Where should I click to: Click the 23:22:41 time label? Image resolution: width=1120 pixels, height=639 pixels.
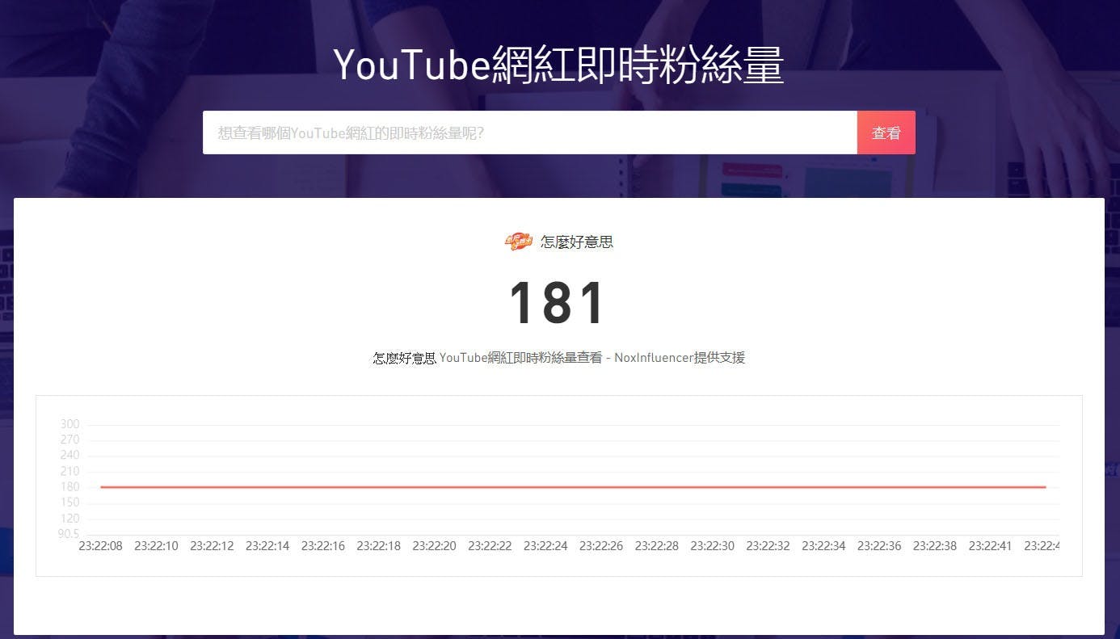(991, 546)
